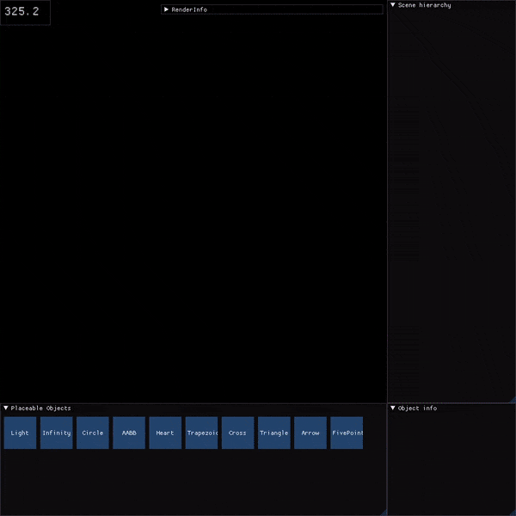
Task: Choose the AABB placeable object
Action: (129, 433)
